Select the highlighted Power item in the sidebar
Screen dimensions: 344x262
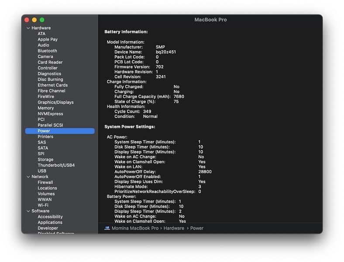coord(44,131)
